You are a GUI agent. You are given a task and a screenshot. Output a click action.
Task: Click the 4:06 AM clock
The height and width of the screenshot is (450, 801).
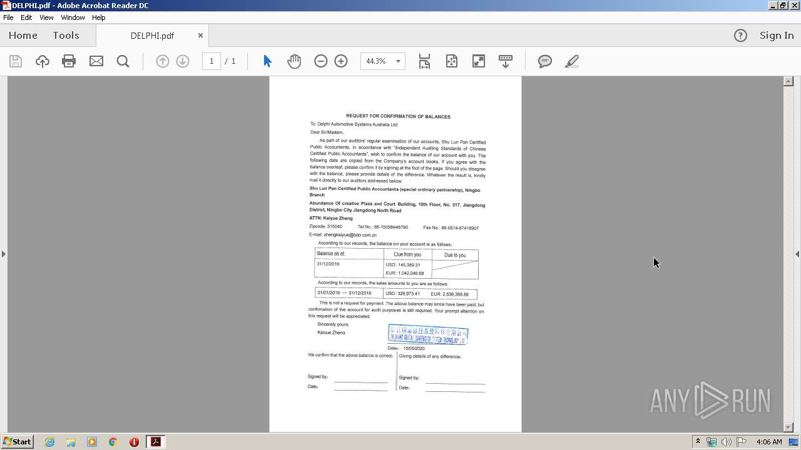point(769,442)
